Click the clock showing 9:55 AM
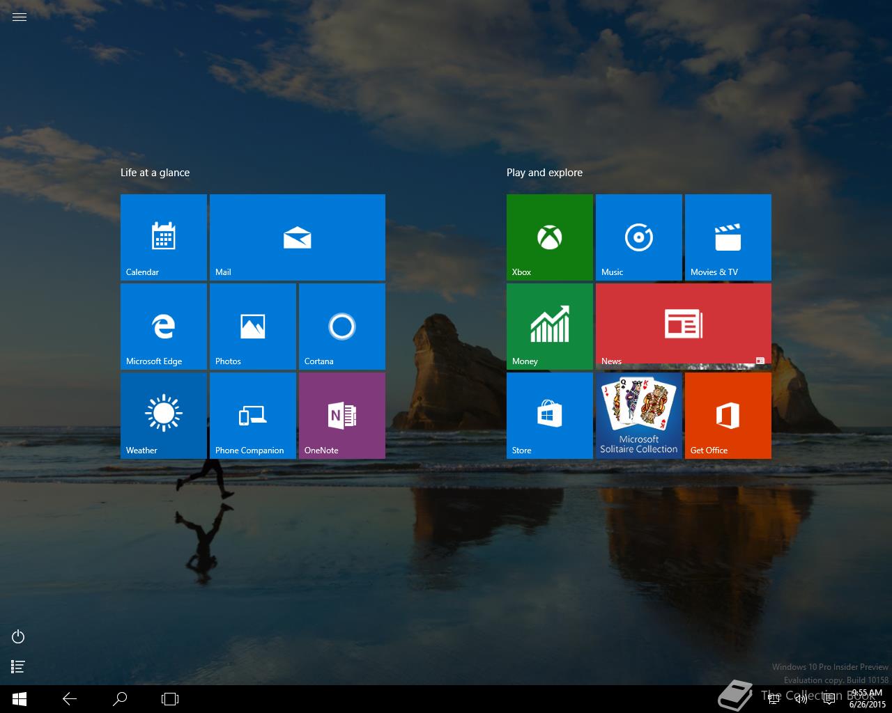 click(868, 699)
